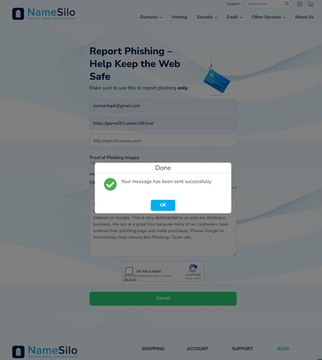Expand the Domains dropdown menu
This screenshot has width=322, height=360.
pos(151,17)
